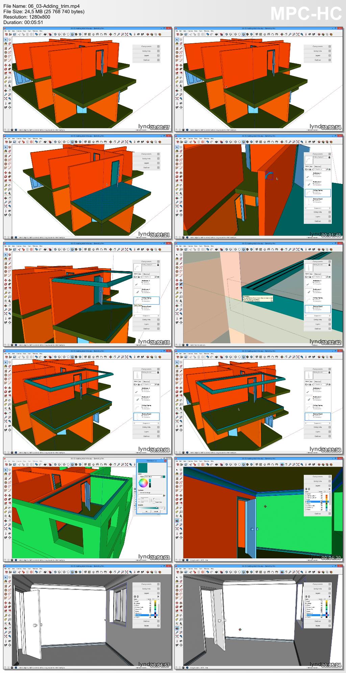Toggle highlighted layer's visible checkbox in 00:05:24 frame

[x=321, y=615]
